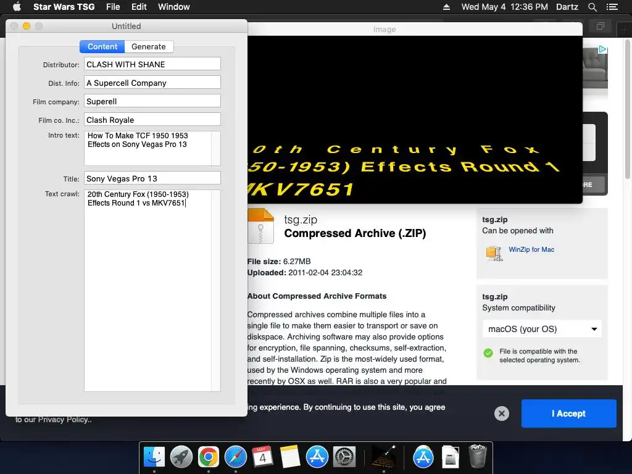Viewport: 632px width, 474px height.
Task: Open Spotlight search magnifier
Action: pos(592,7)
